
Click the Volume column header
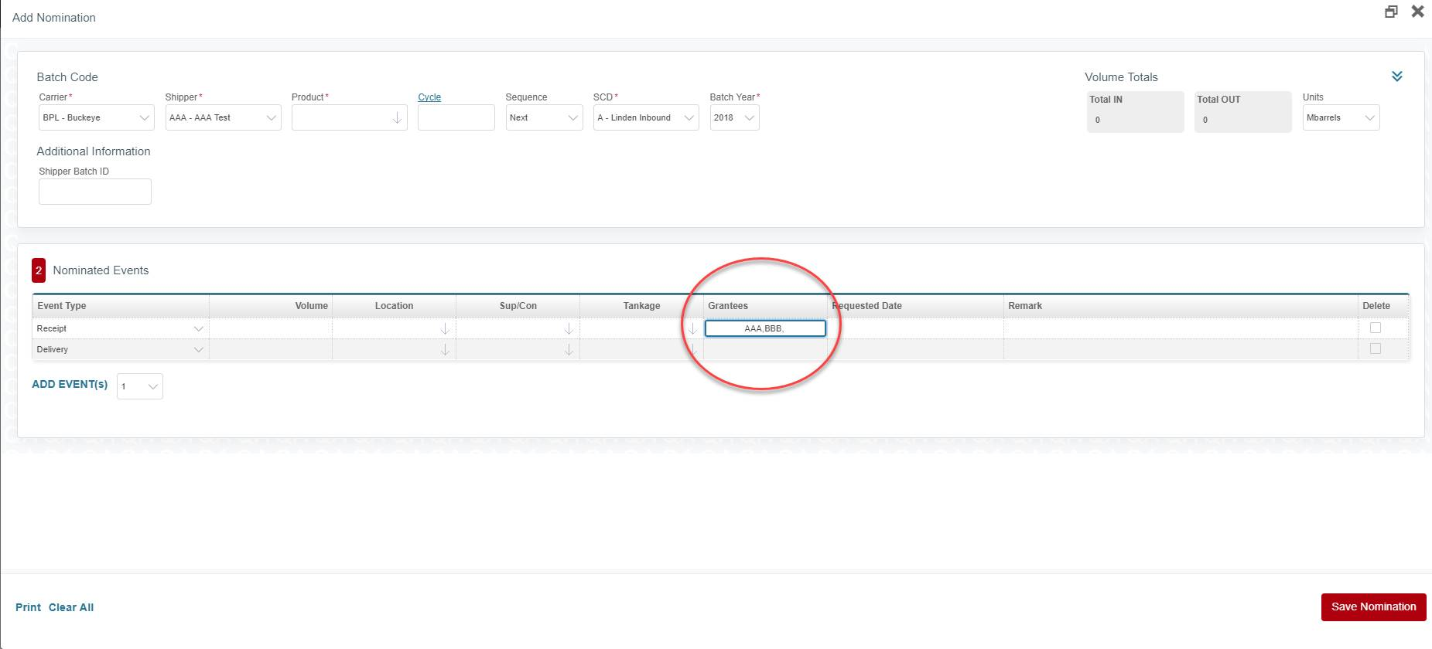pyautogui.click(x=311, y=306)
